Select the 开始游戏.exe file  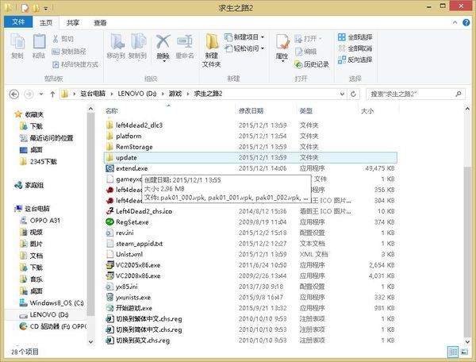134,308
